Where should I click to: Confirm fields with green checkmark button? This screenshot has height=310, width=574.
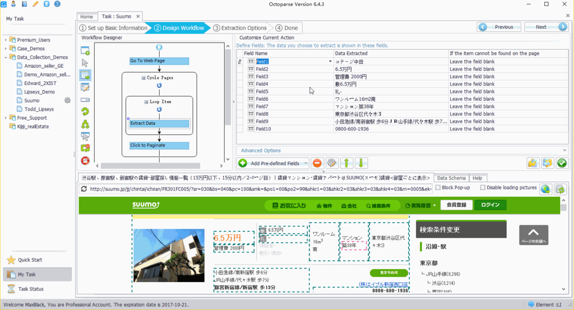point(562,163)
